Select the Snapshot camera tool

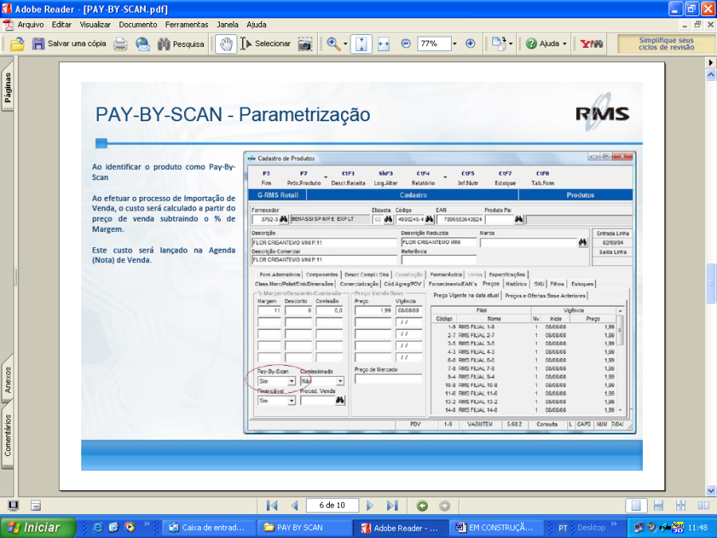coord(305,44)
